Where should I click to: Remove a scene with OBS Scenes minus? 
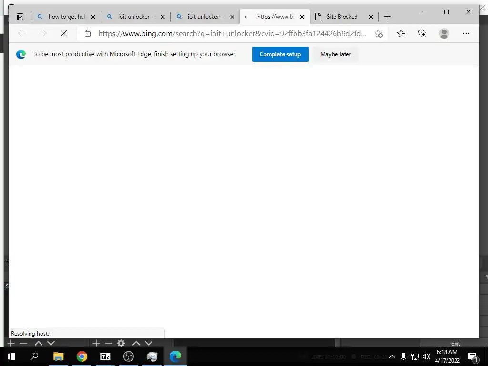click(23, 343)
